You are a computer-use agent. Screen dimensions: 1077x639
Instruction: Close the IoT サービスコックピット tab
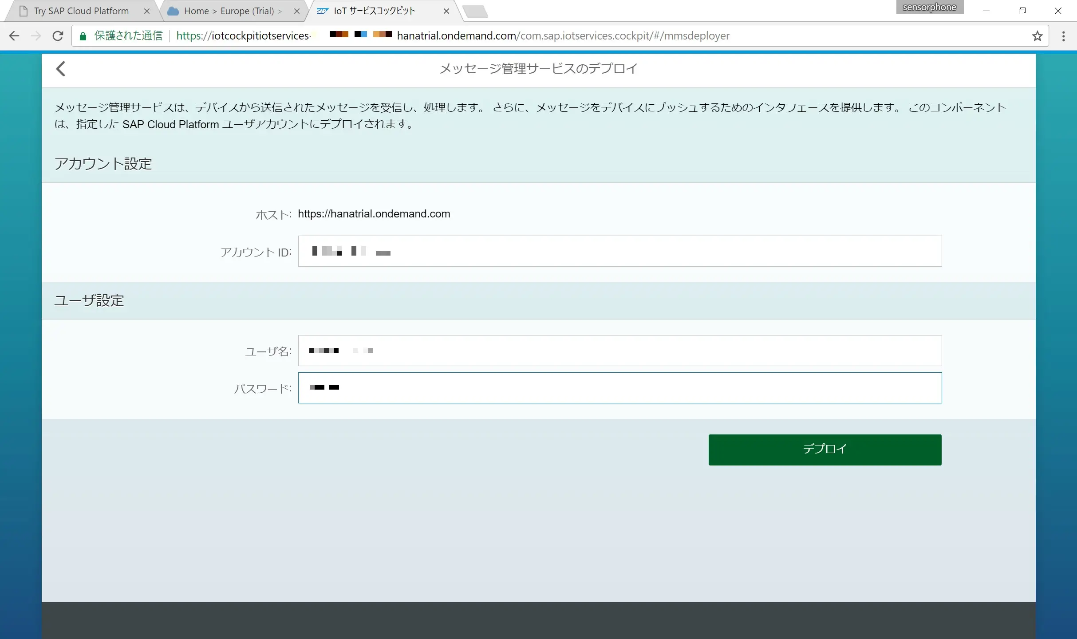(x=446, y=12)
